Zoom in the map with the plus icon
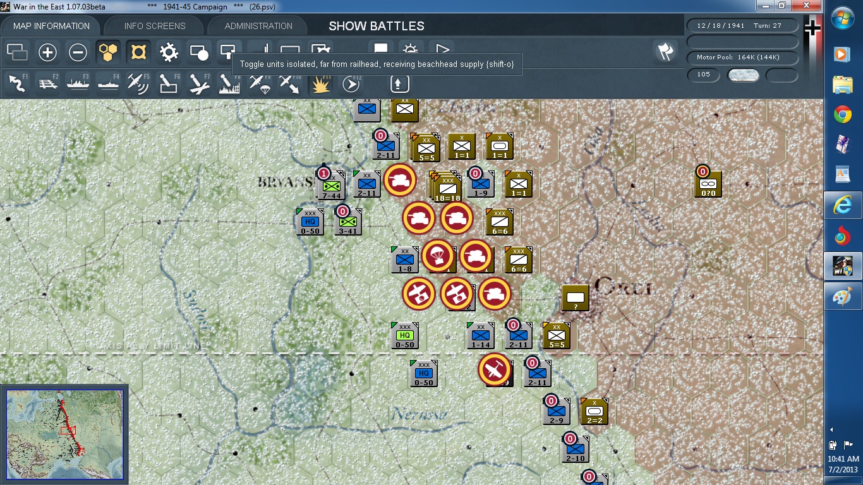Viewport: 863px width, 485px height. pos(47,52)
